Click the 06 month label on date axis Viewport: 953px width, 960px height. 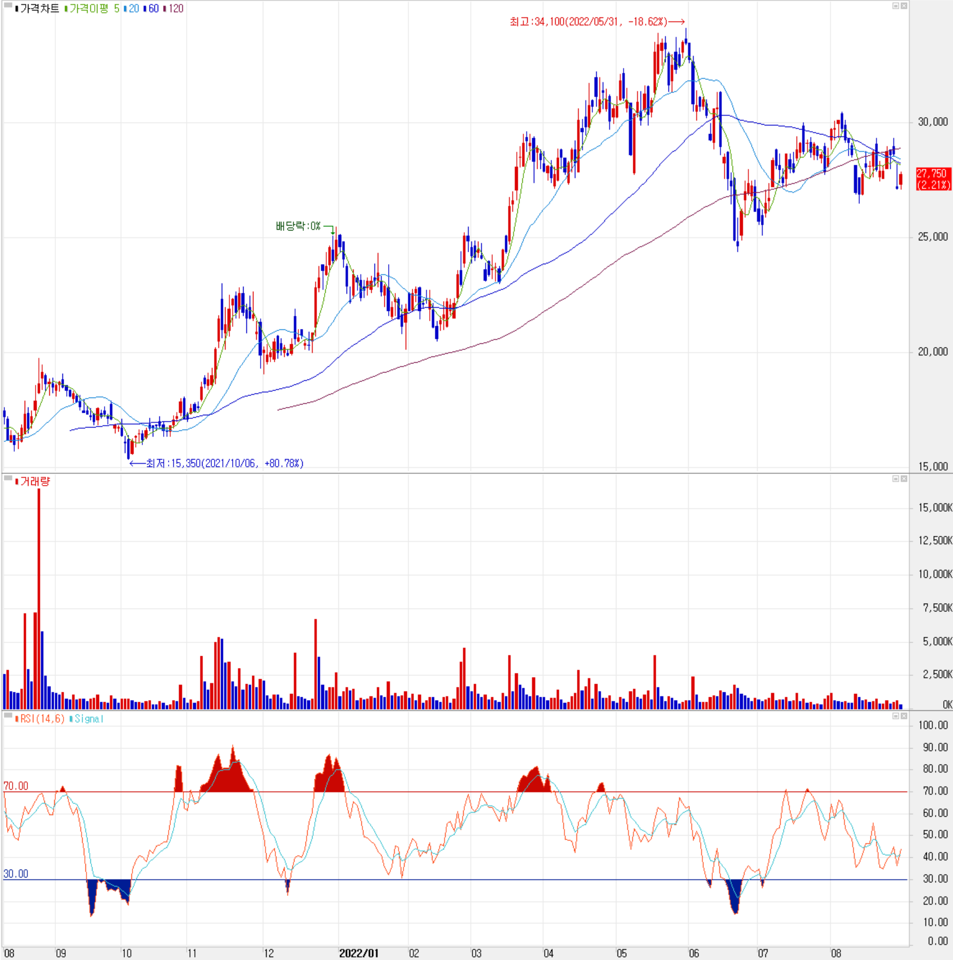click(x=694, y=953)
